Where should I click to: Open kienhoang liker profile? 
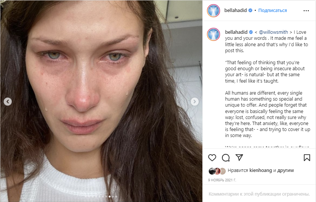(261, 170)
